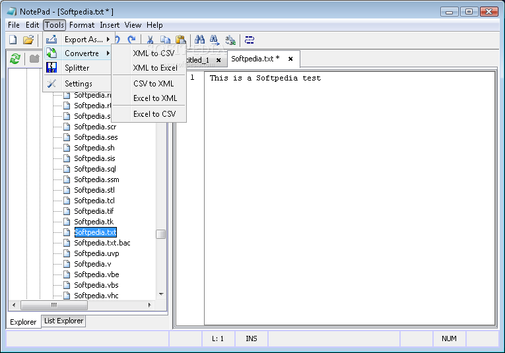Click the green Refresh explorer icon
Image resolution: width=505 pixels, height=353 pixels.
pos(15,59)
